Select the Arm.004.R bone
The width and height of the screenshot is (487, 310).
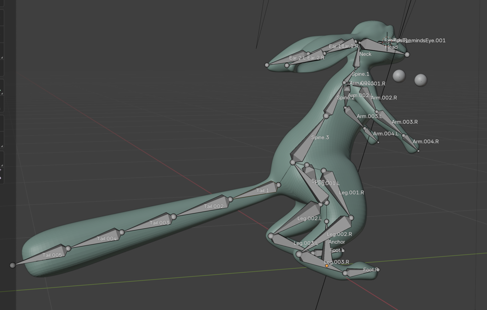tap(411, 143)
